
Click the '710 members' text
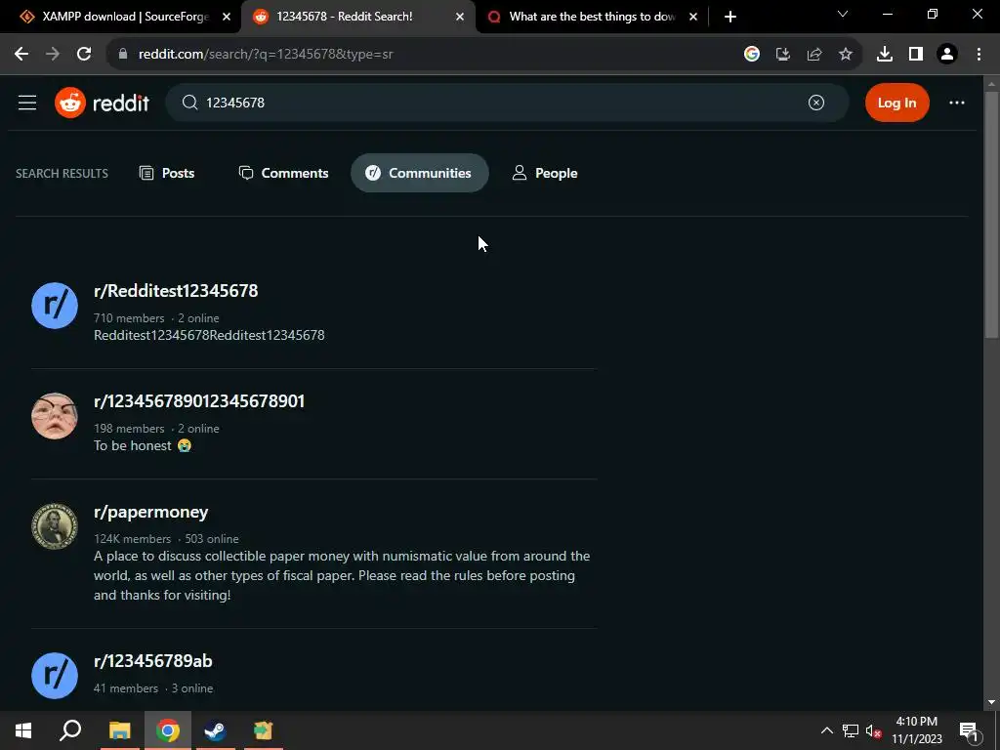point(129,318)
